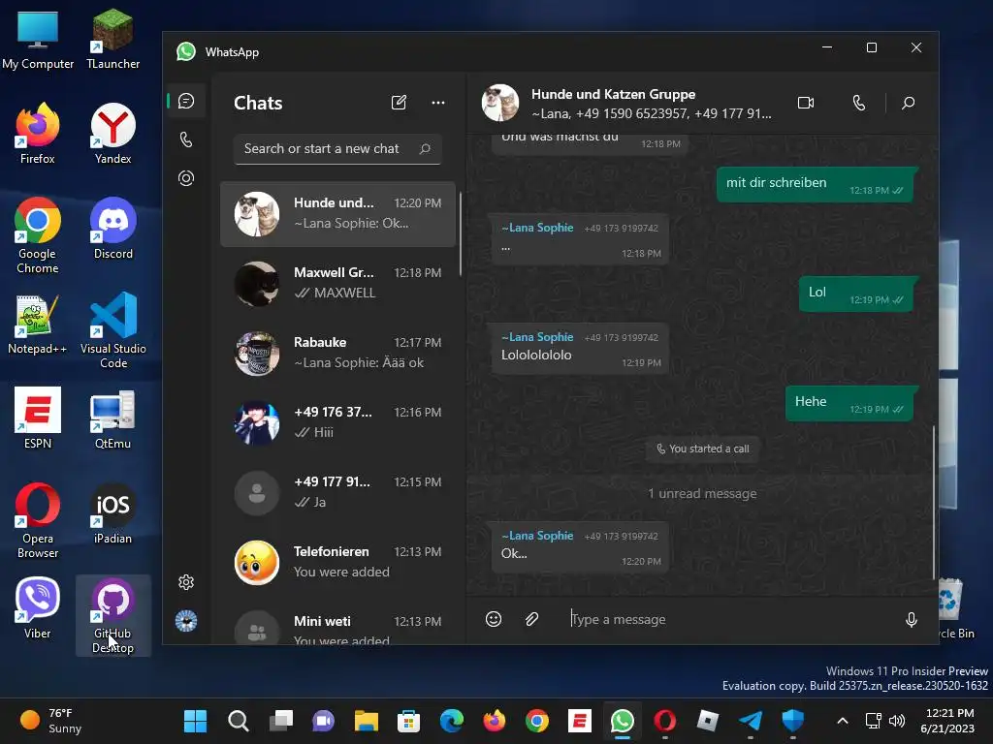Select the GitHub Desktop shortcut
This screenshot has width=993, height=744.
(113, 615)
